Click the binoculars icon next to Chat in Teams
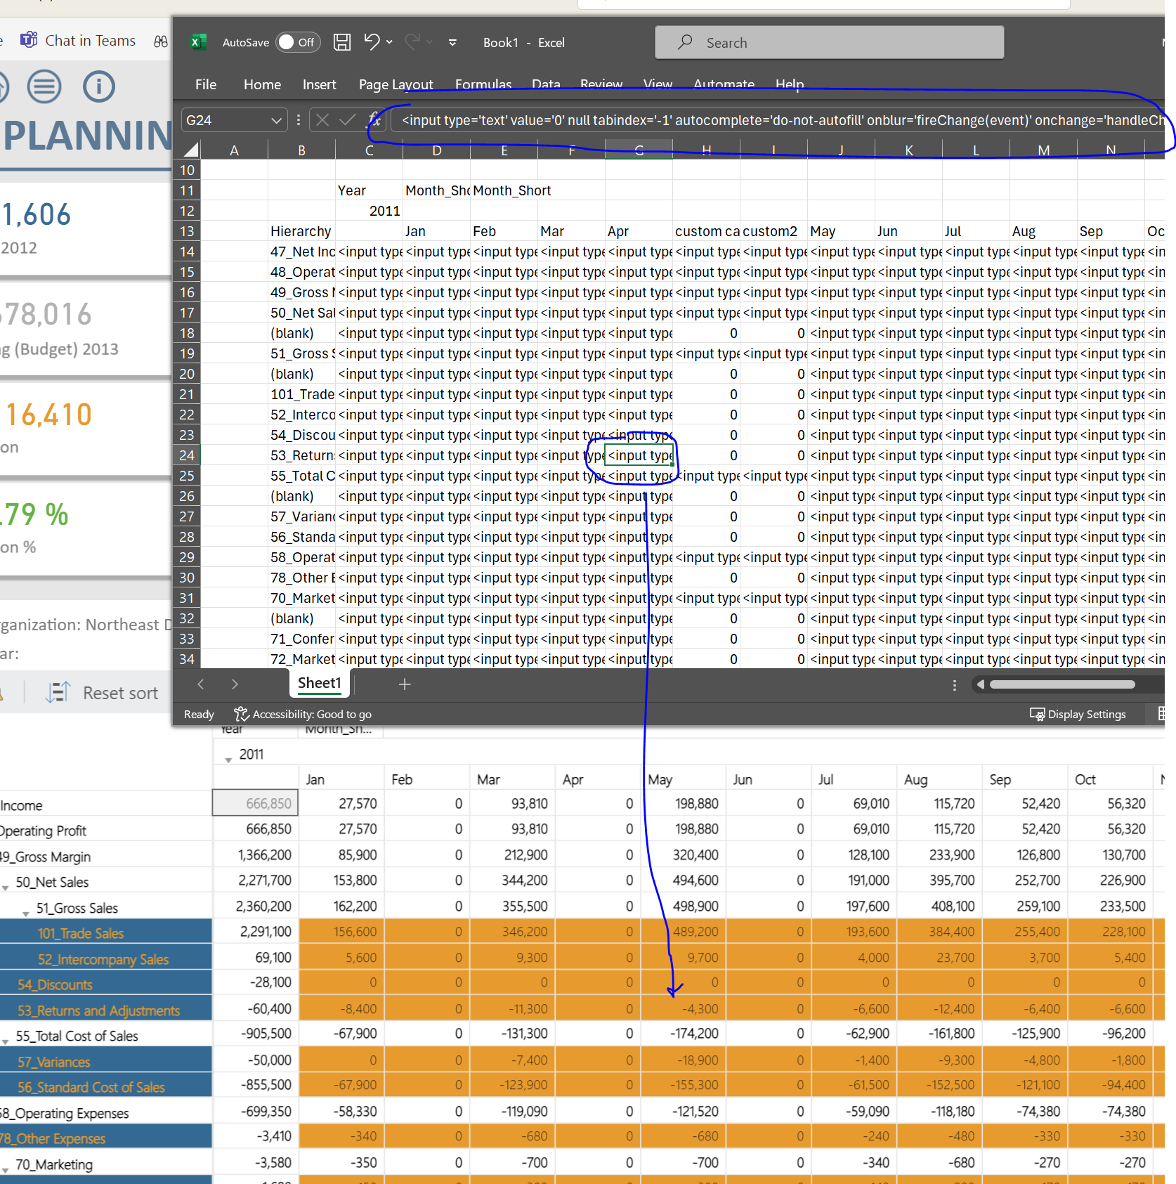The image size is (1176, 1184). click(x=161, y=41)
